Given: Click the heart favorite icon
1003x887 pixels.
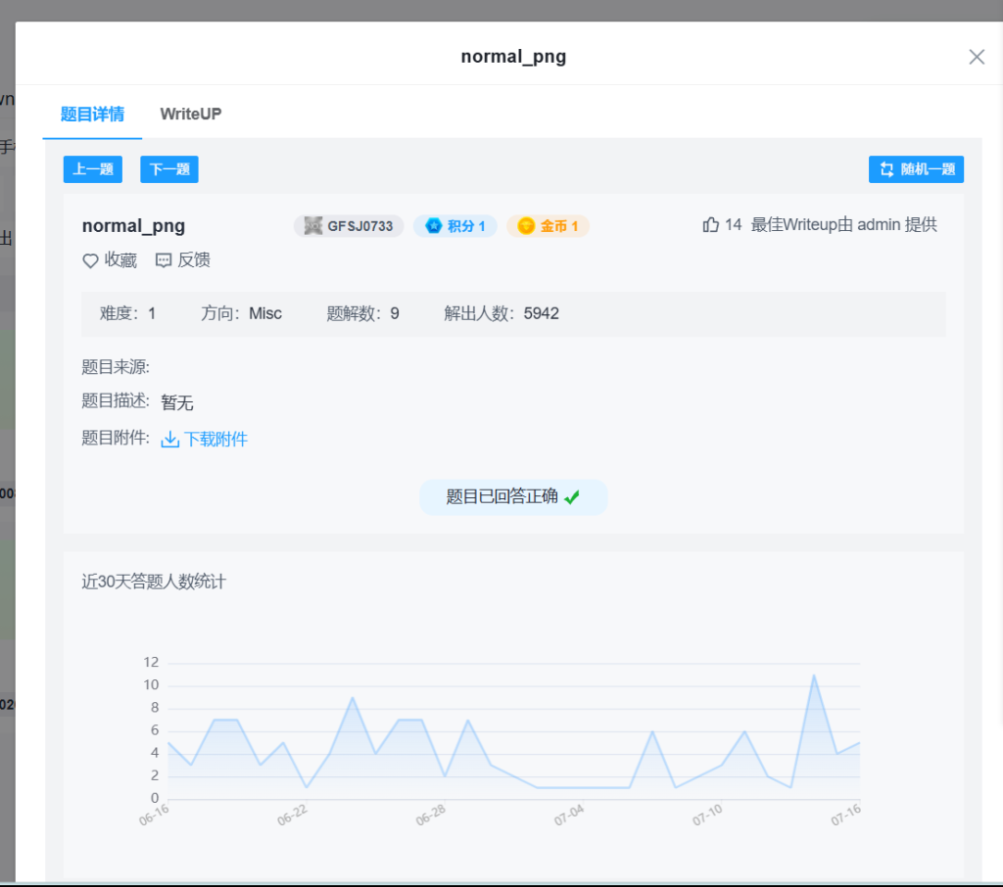Looking at the screenshot, I should coord(90,260).
